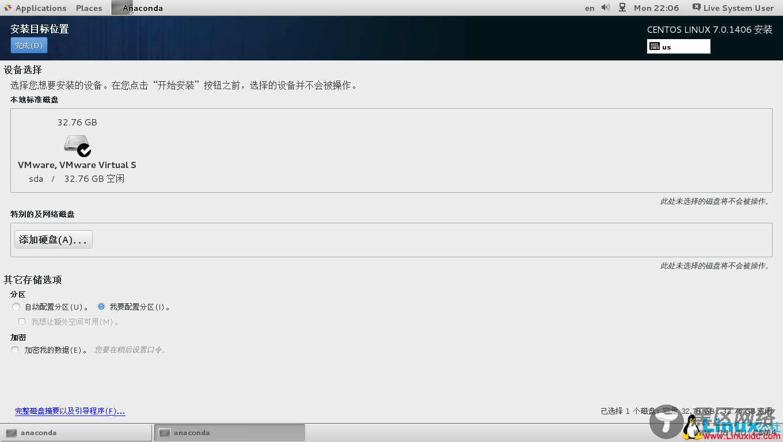This screenshot has height=442, width=783.
Task: Click the 您要在稍后设置口令 hint text
Action: [x=131, y=350]
